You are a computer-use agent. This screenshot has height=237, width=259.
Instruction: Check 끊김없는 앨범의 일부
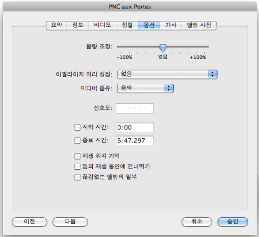pyautogui.click(x=77, y=177)
